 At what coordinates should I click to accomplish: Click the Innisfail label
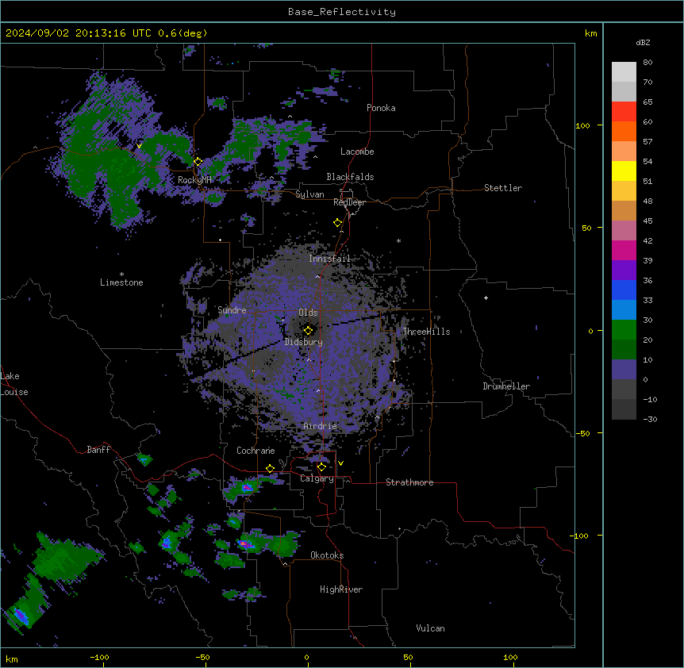[329, 259]
